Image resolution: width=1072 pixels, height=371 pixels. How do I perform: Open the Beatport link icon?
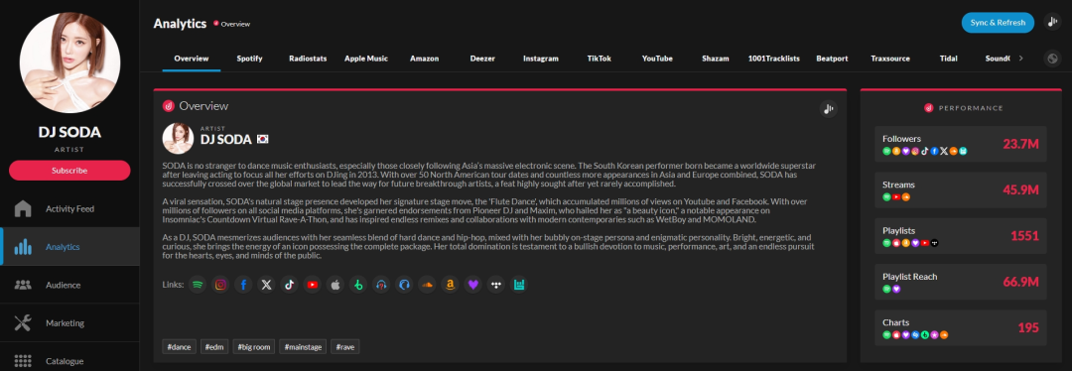(x=357, y=285)
